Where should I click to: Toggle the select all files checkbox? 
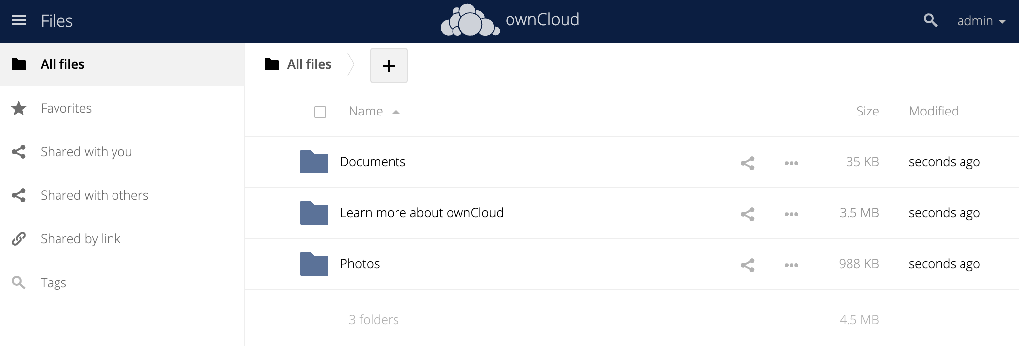point(320,112)
